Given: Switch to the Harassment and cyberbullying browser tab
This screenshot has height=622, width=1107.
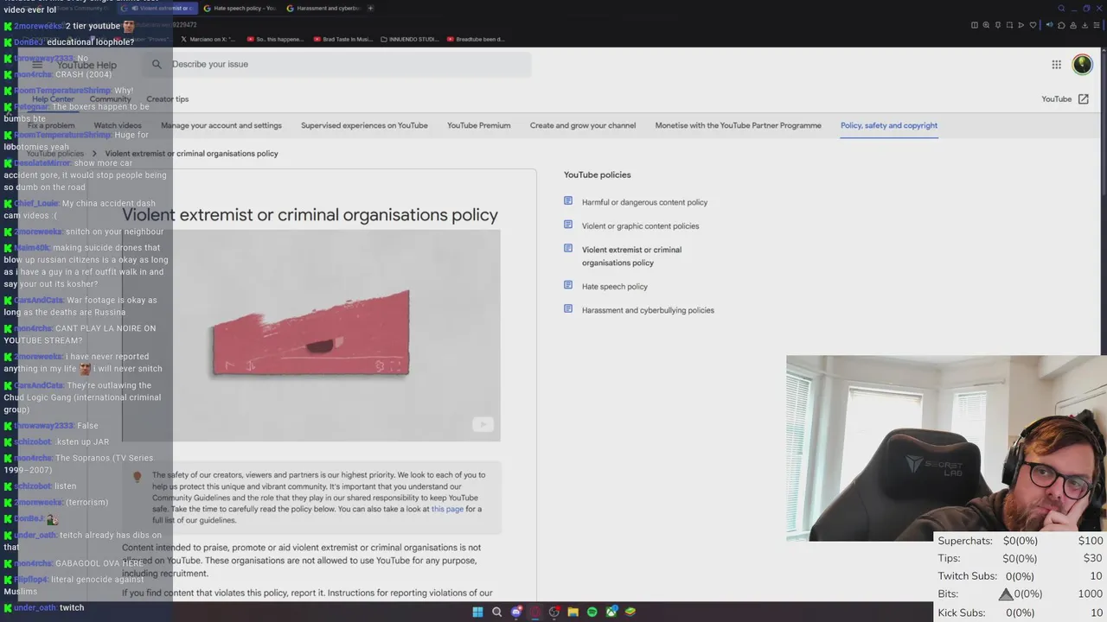Looking at the screenshot, I should tap(322, 8).
